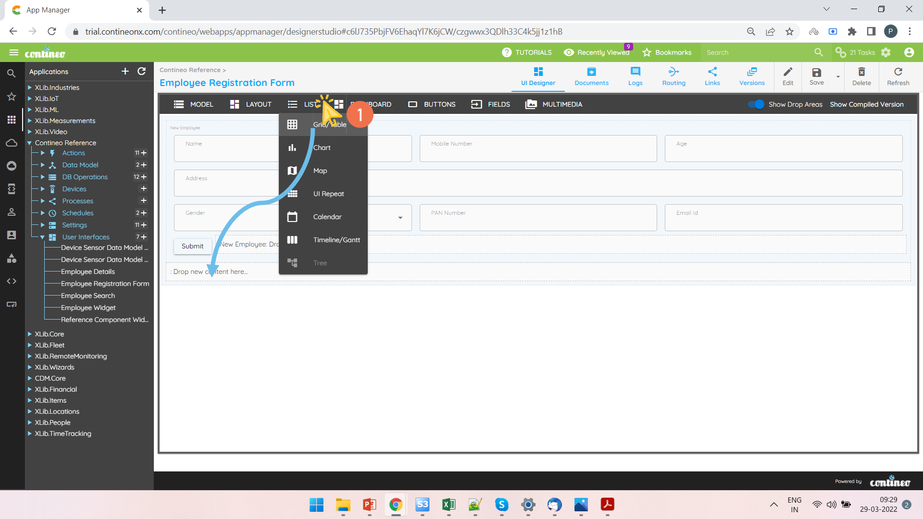Click the Links icon
This screenshot has height=519, width=923.
[x=712, y=76]
